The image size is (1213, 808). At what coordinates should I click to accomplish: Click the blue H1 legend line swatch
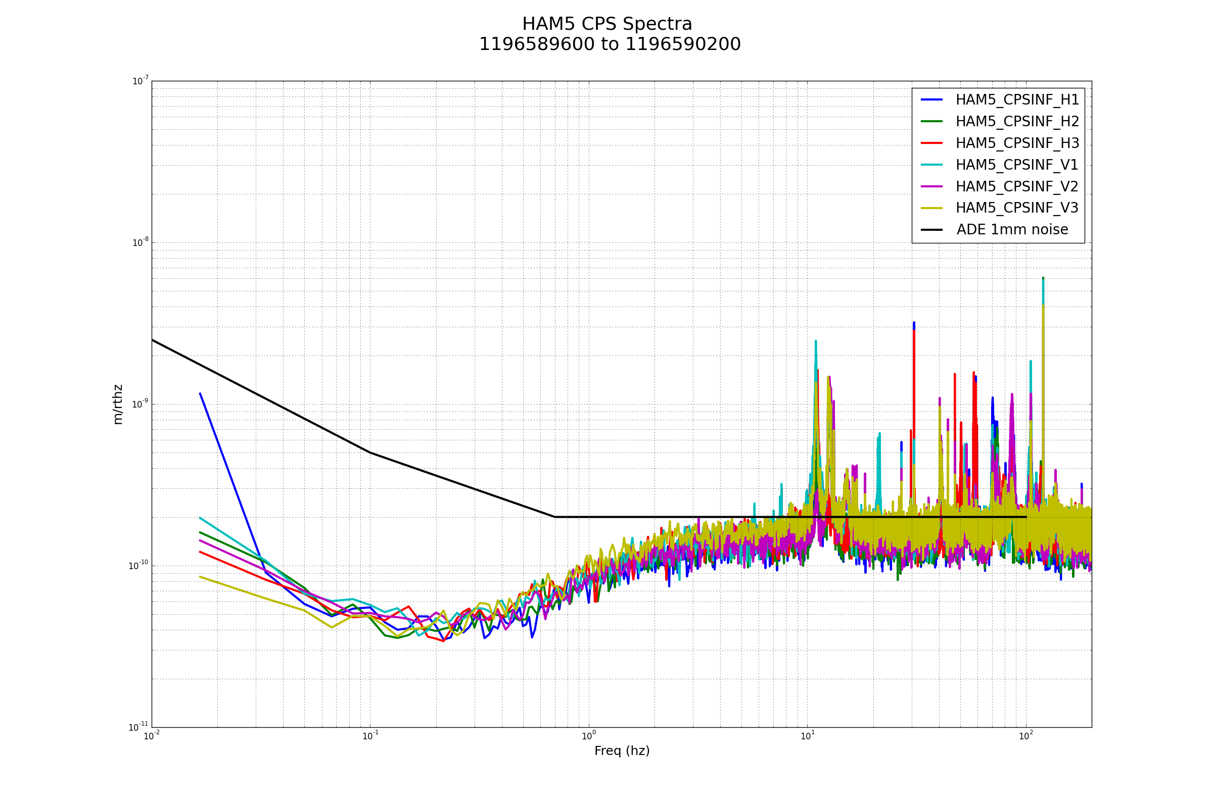click(x=931, y=99)
